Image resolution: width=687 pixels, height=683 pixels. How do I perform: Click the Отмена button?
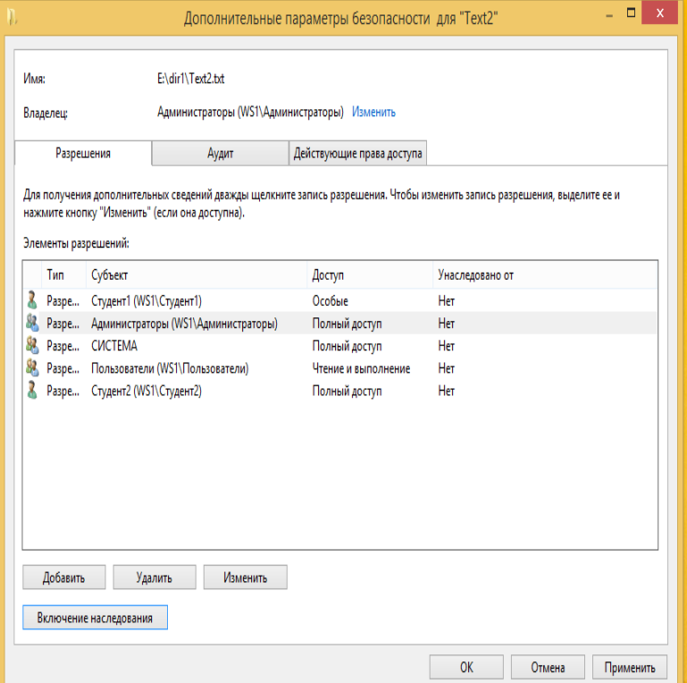pyautogui.click(x=548, y=668)
